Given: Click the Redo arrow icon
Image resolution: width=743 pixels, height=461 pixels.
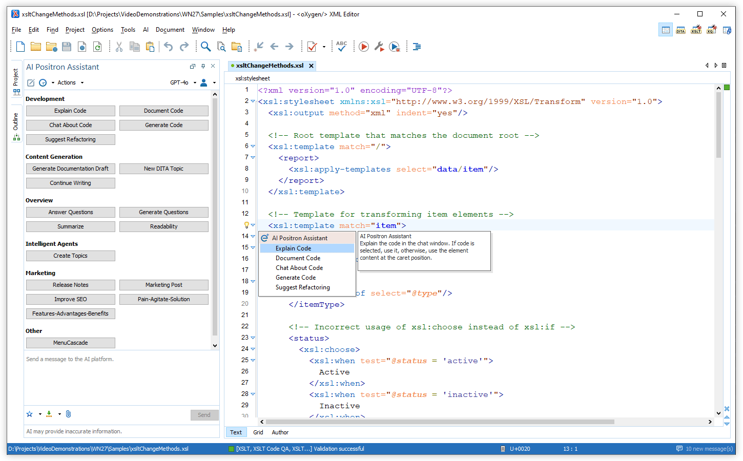Looking at the screenshot, I should (x=184, y=47).
